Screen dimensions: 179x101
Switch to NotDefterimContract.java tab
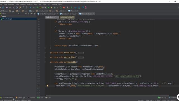[x=48, y=14]
